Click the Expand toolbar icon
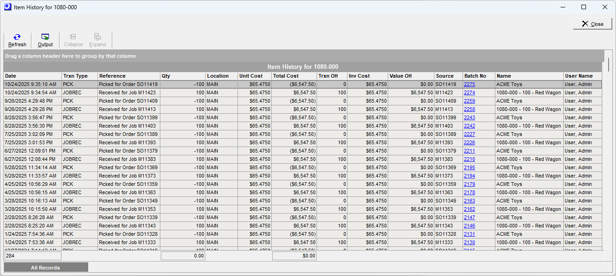Image resolution: width=616 pixels, height=276 pixels. point(98,40)
